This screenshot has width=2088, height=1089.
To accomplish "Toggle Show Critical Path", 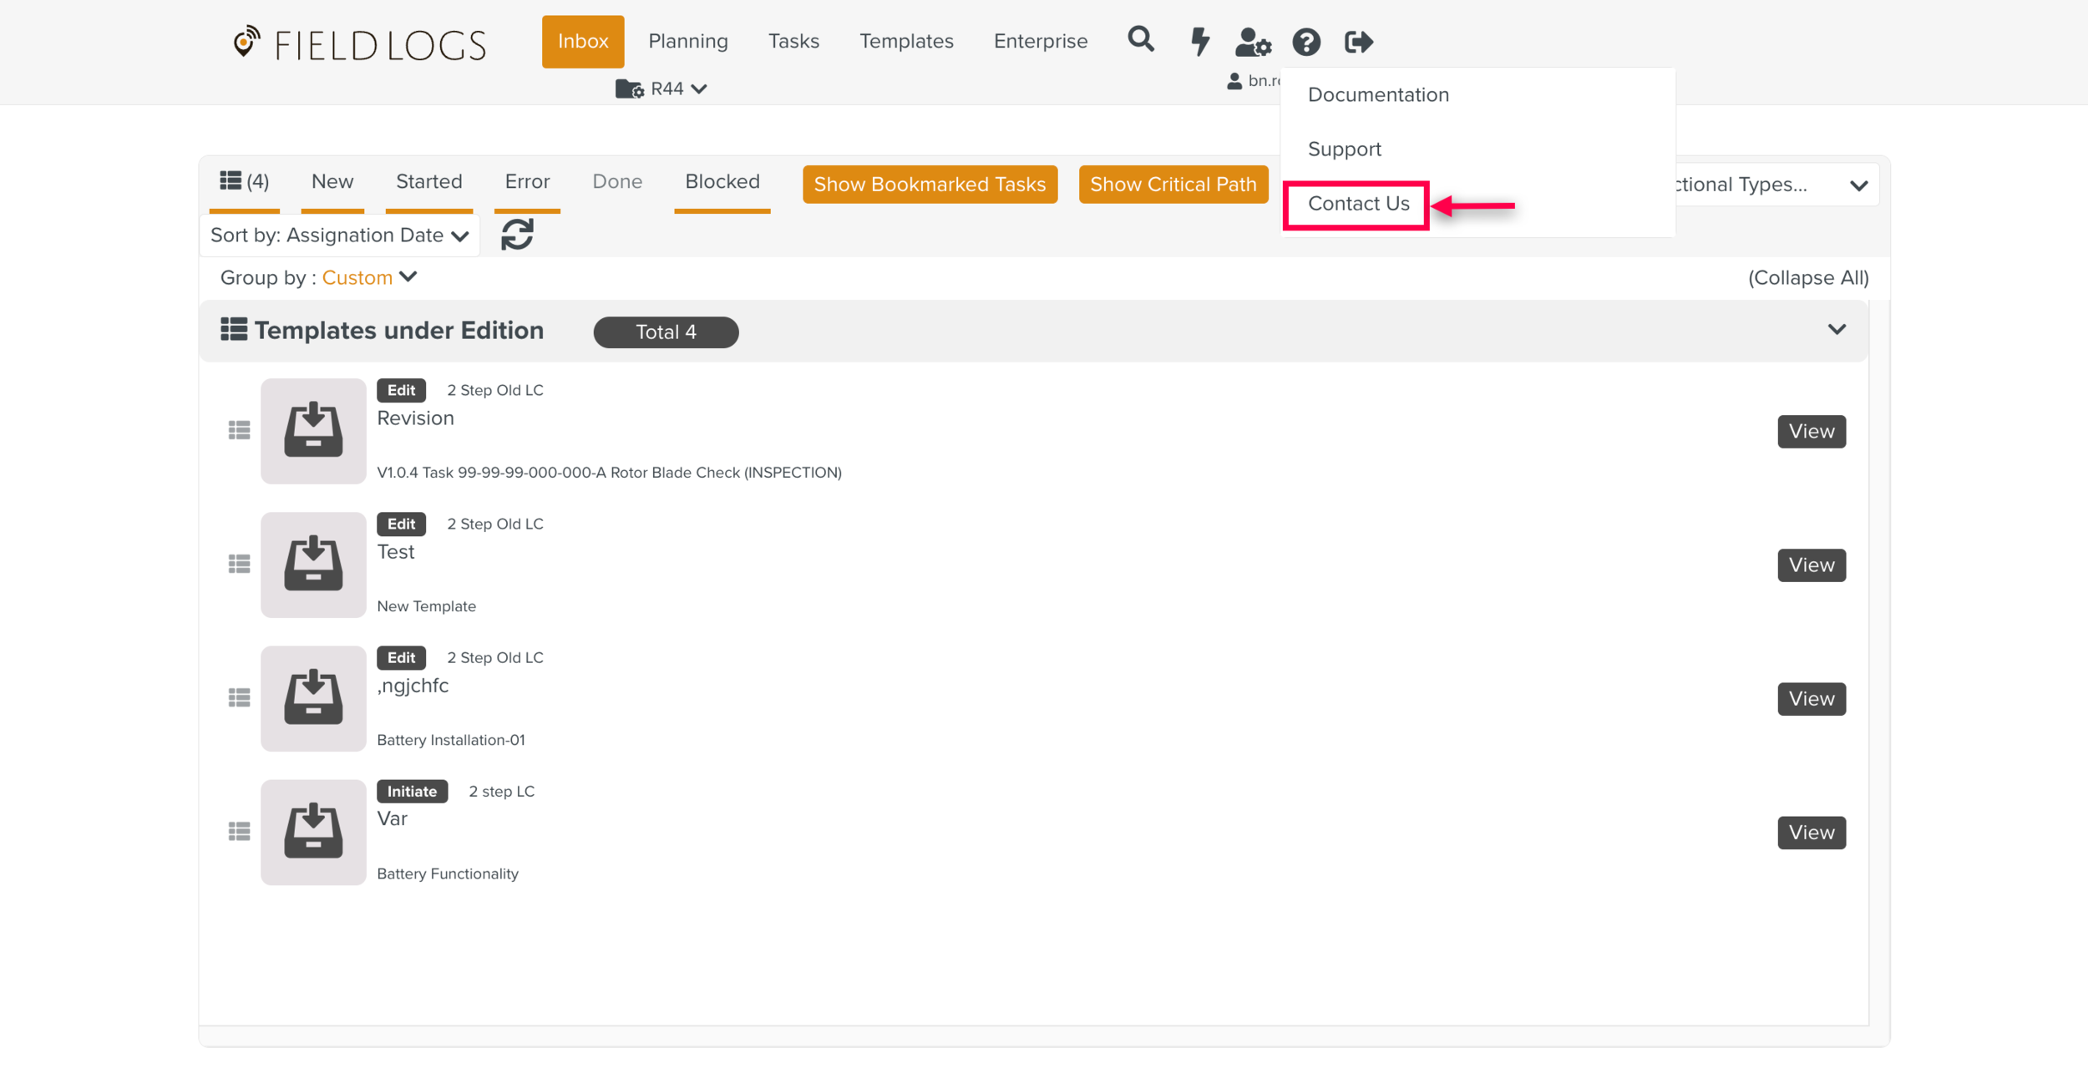I will 1173,185.
